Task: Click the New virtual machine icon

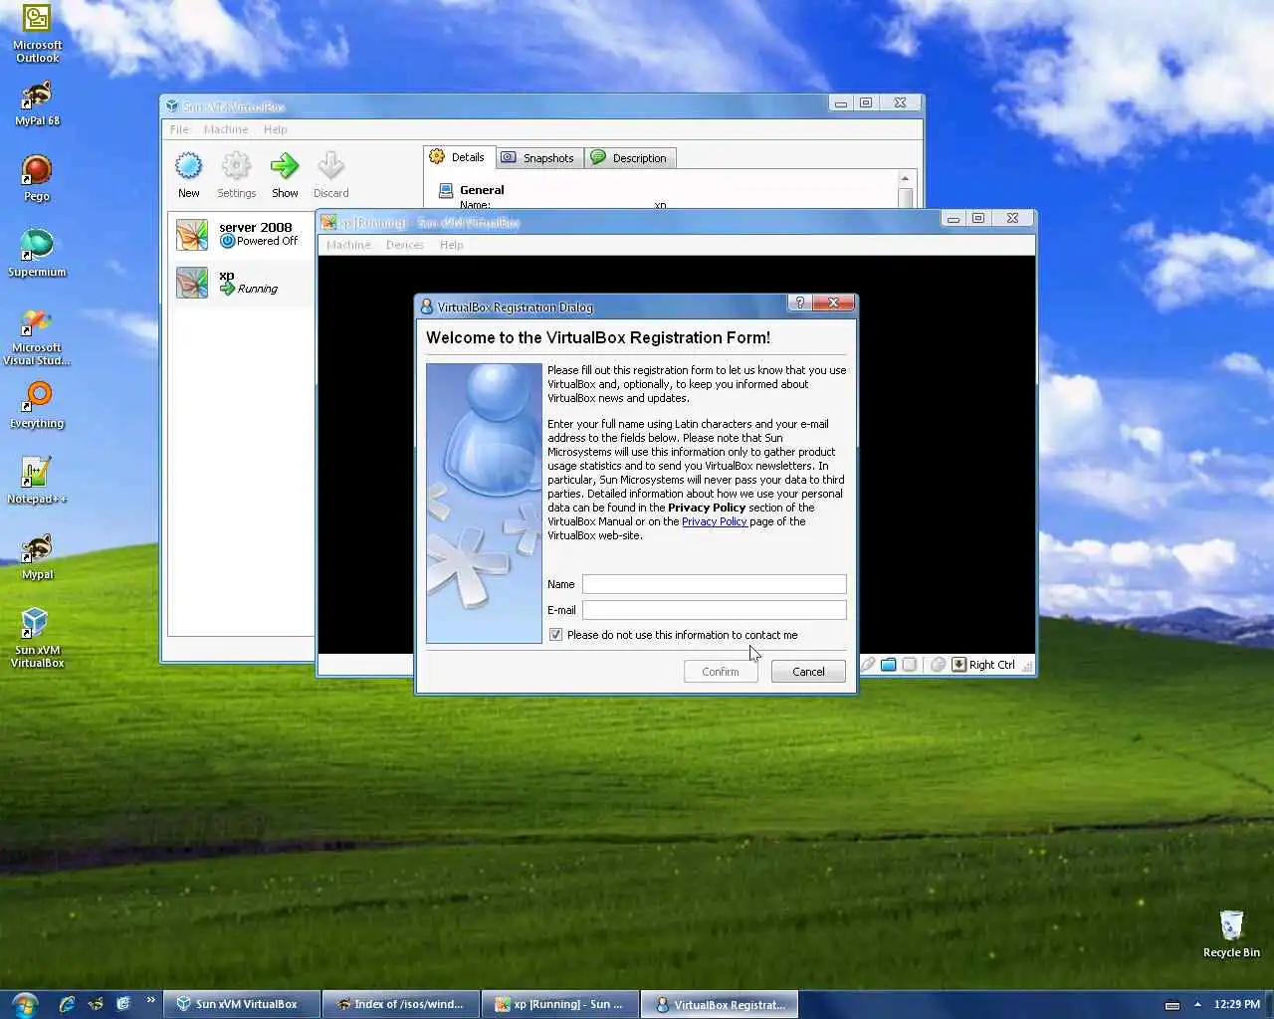Action: pos(188,174)
